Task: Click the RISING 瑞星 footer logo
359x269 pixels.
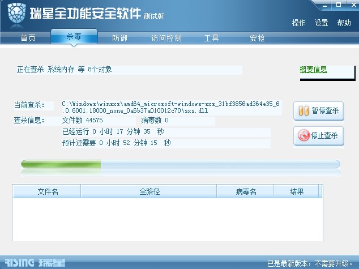Action: (x=35, y=262)
